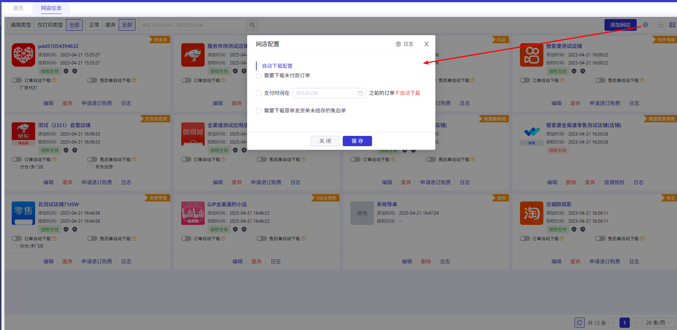The image size is (677, 330).
Task: Open 订单自动下载 help icon on 云测试店铺71tSW card
Action: tap(54, 238)
